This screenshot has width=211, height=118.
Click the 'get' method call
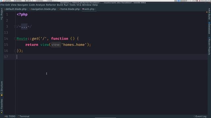[35, 39]
